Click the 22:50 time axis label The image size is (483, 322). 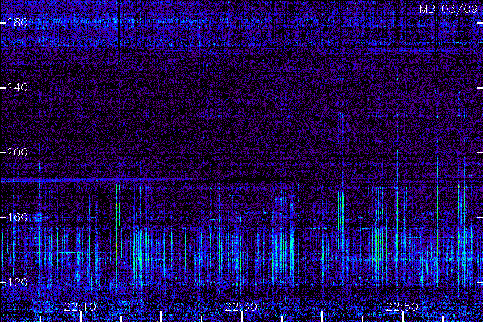click(402, 307)
